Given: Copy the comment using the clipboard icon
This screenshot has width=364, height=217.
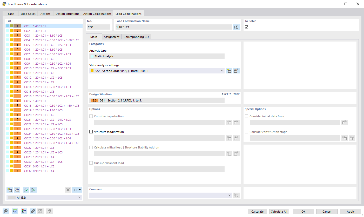Looking at the screenshot, I should point(236,195).
